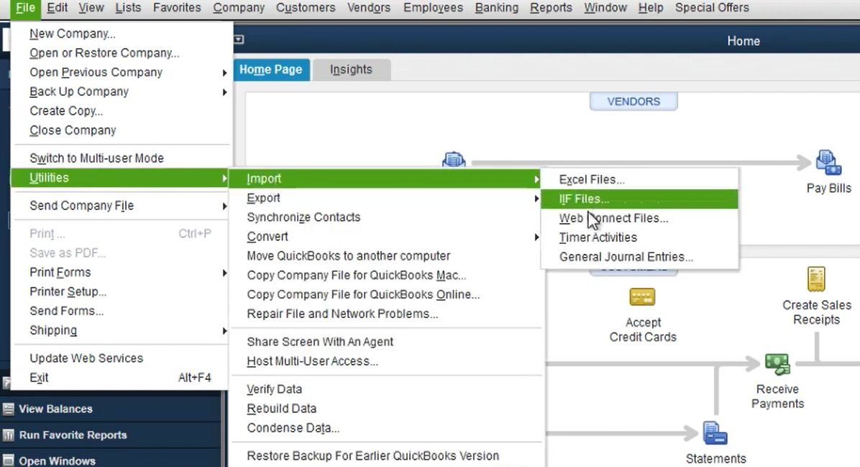Click View Balances in sidebar
The width and height of the screenshot is (860, 467).
pos(56,409)
